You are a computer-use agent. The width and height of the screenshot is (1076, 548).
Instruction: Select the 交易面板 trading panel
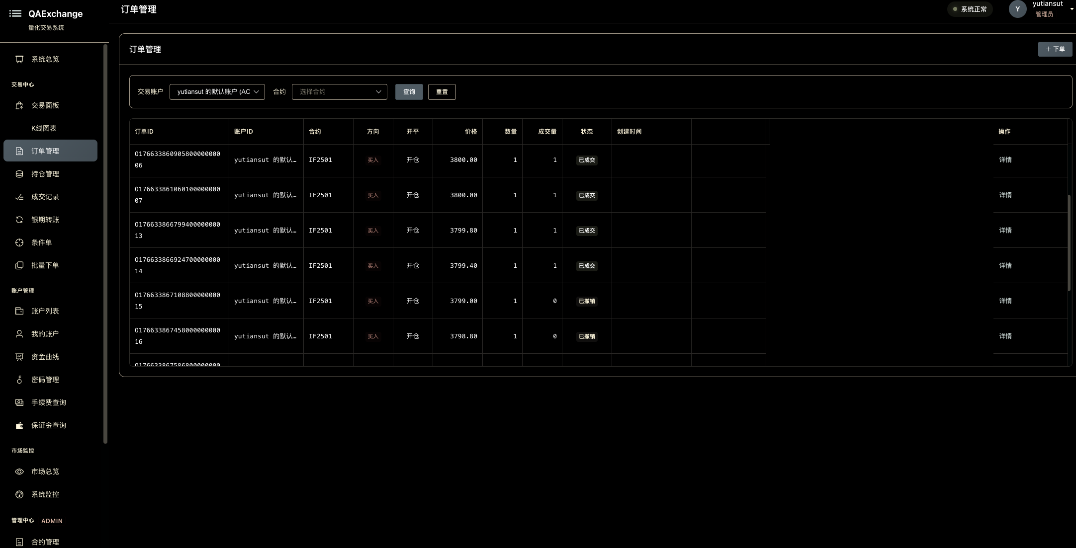pyautogui.click(x=45, y=105)
